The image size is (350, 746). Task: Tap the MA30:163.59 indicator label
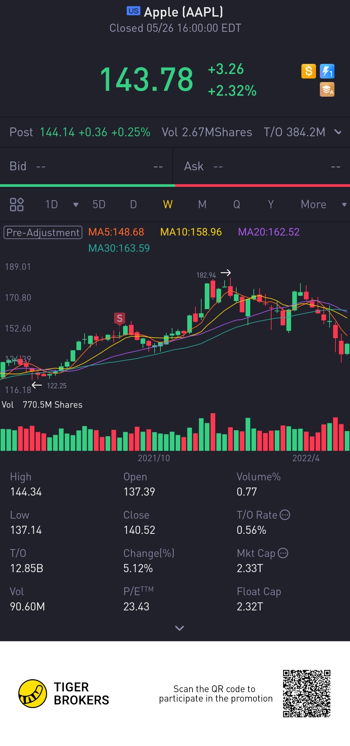click(x=119, y=248)
